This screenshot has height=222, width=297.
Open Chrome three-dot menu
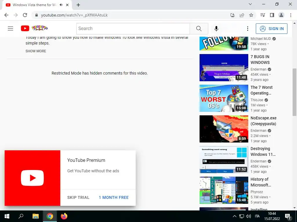coord(291,15)
